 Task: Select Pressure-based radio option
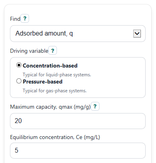(19, 81)
